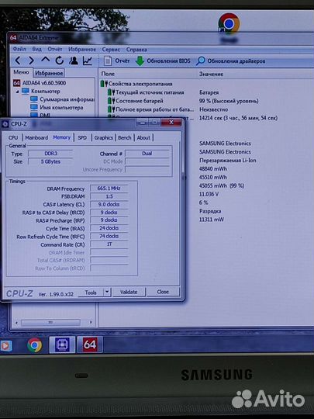This screenshot has width=314, height=419.
Task: Click the DRAM Frequency 665.1 MHz field
Action: tap(109, 189)
